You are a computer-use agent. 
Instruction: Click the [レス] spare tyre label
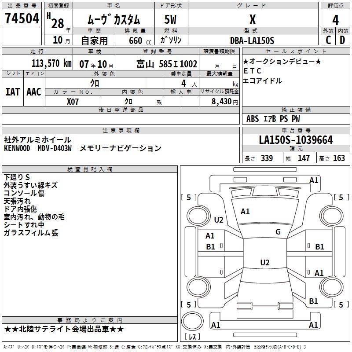[192, 337]
